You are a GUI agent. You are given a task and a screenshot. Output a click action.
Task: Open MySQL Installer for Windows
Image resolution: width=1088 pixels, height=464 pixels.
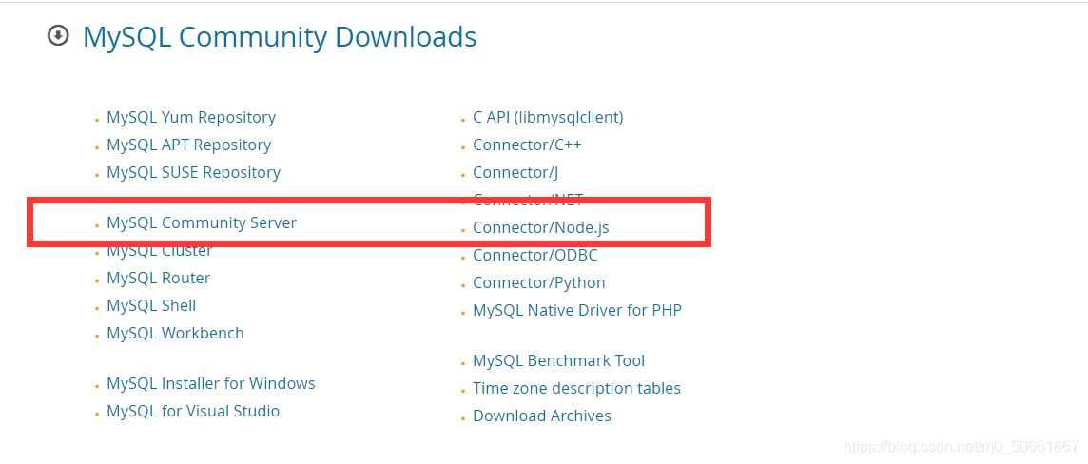point(211,383)
